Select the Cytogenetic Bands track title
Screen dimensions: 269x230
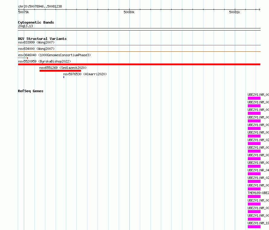click(36, 22)
